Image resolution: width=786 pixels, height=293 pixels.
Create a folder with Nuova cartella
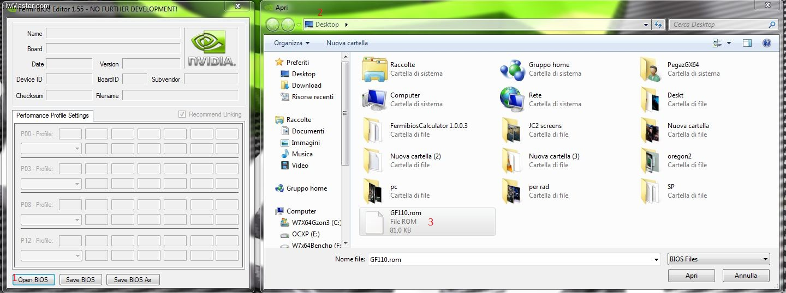[347, 43]
